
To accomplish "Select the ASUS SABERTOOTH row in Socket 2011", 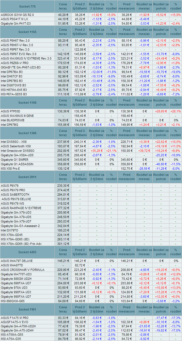I will pos(15,195).
